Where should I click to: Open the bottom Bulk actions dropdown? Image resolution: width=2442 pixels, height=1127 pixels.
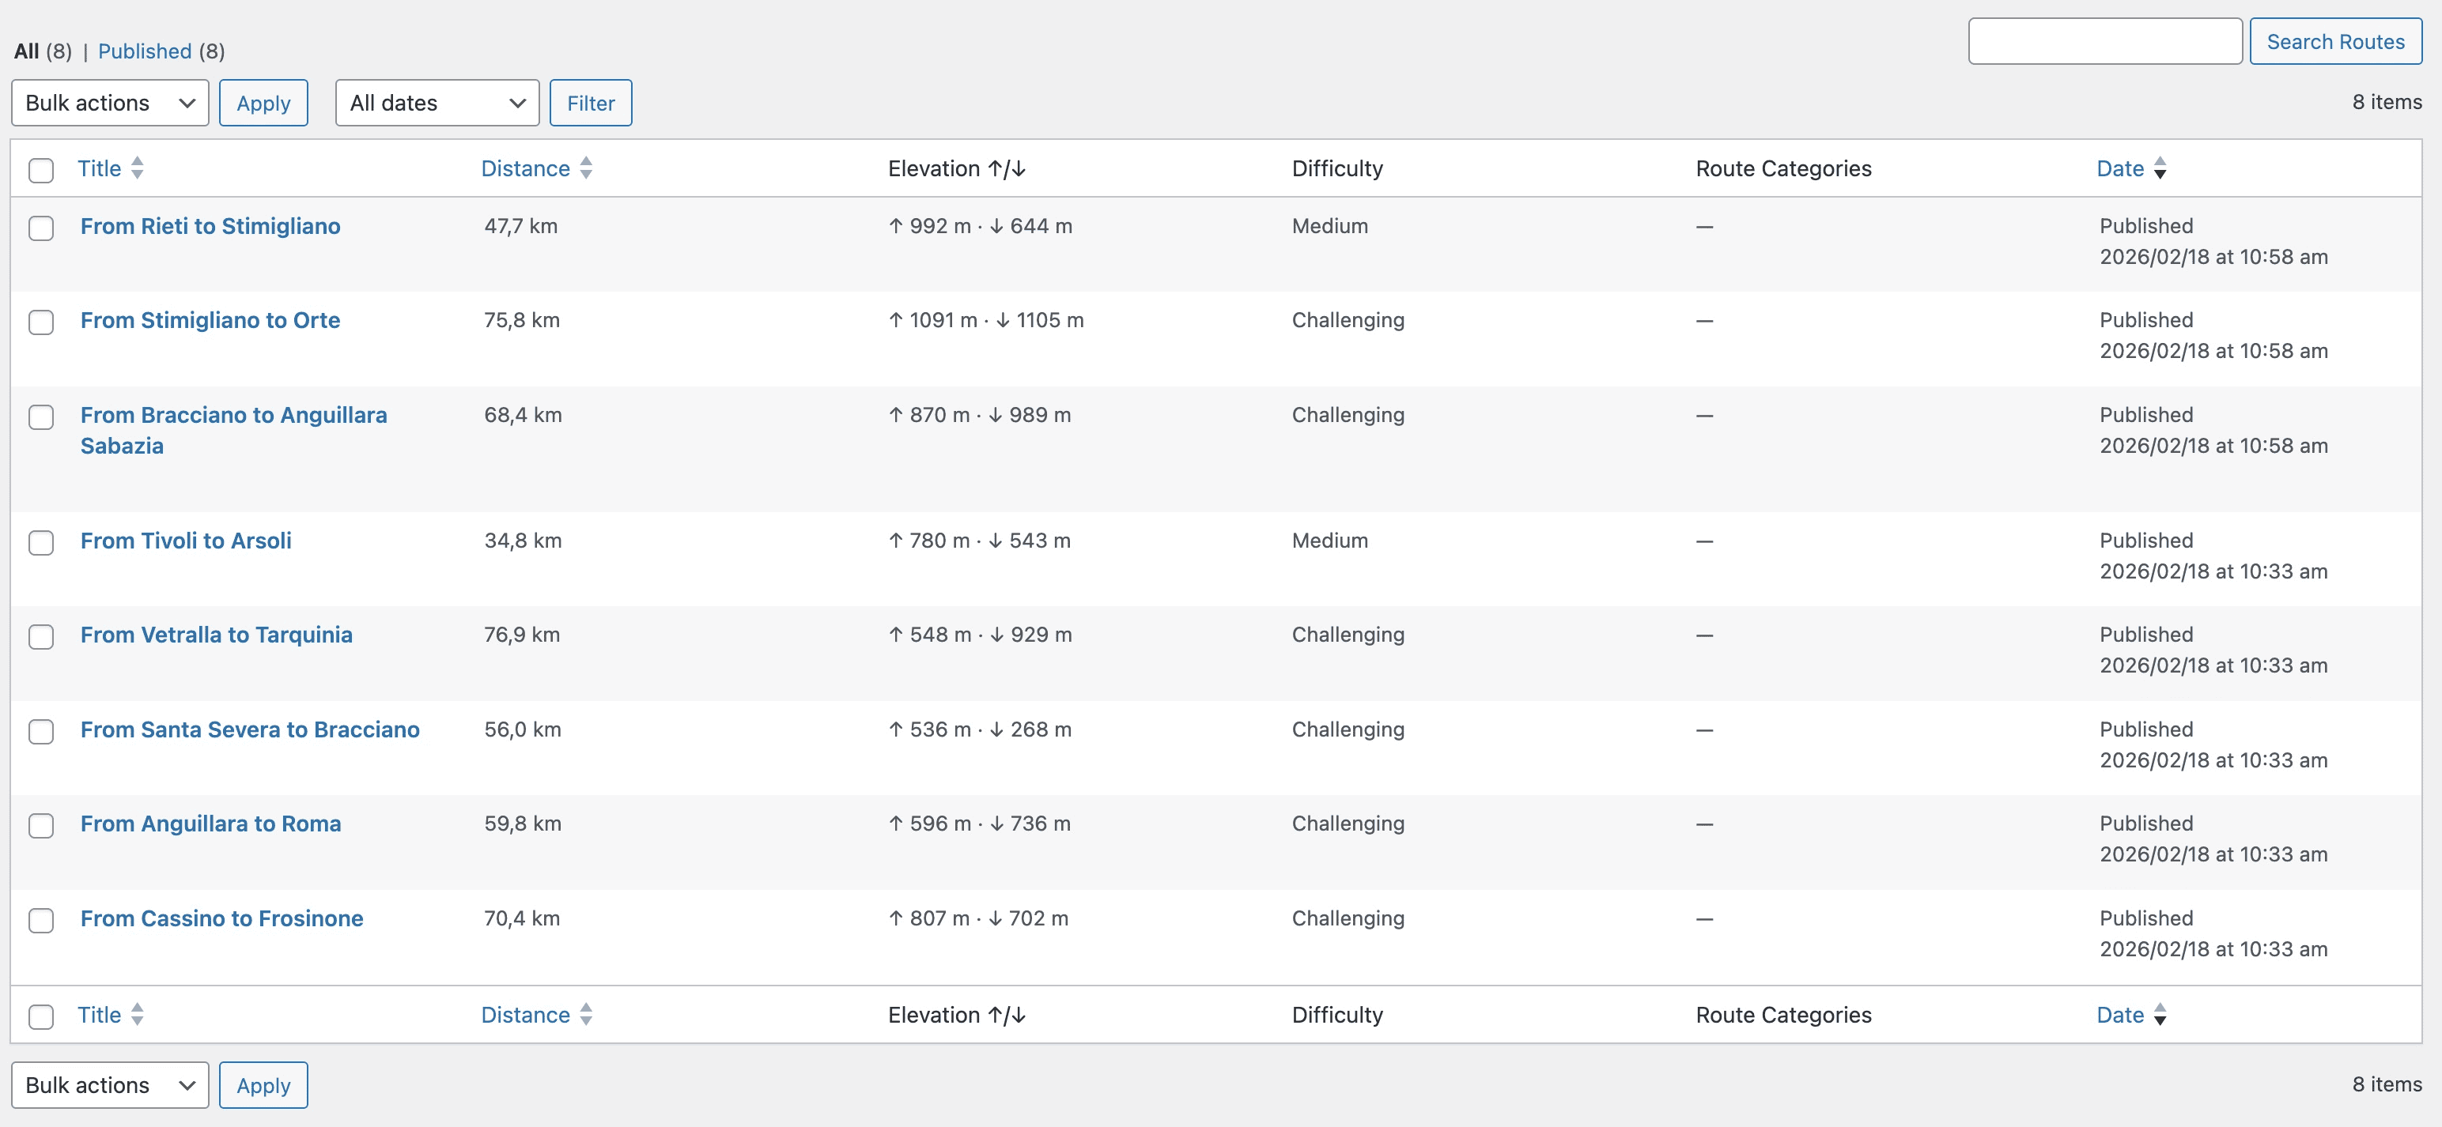[109, 1084]
